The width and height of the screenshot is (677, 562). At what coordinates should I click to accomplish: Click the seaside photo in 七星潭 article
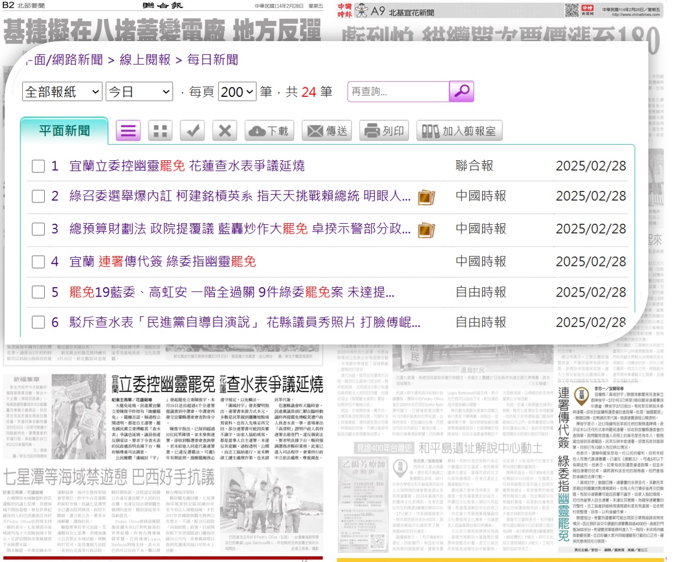[x=270, y=499]
